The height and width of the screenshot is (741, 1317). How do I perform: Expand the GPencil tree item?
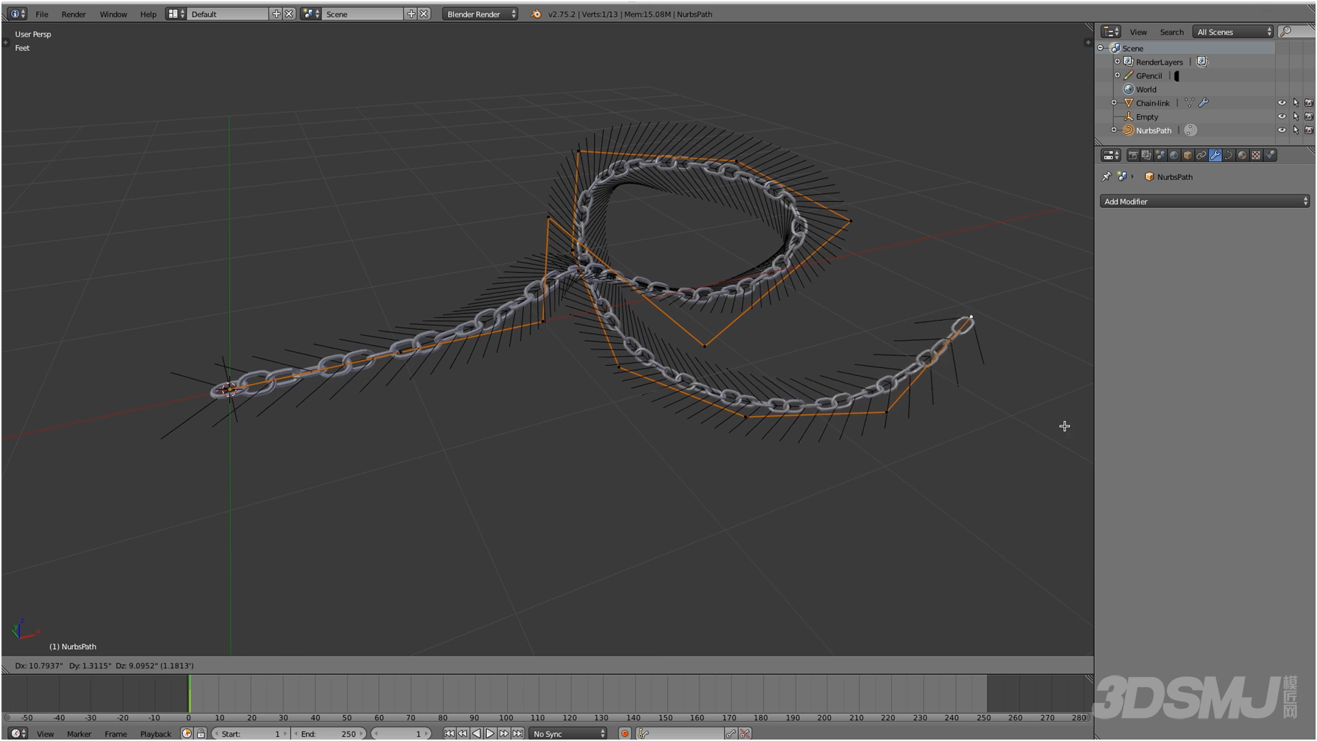coord(1117,75)
